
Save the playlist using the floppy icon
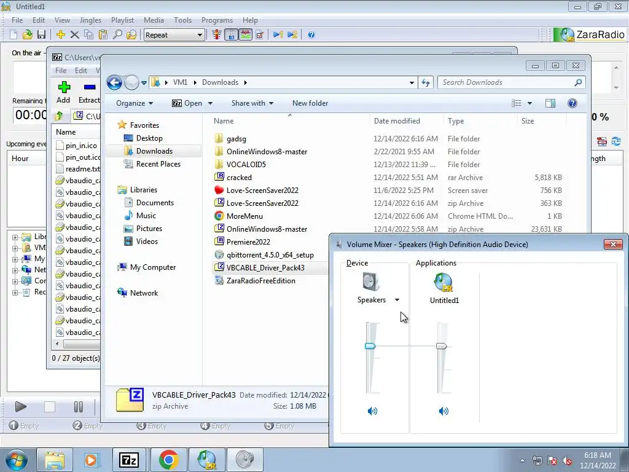(41, 35)
